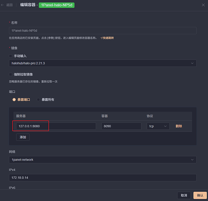This screenshot has height=201, width=208.
Task: Enable the manual input checkbox under 镜像
Action: click(10, 56)
